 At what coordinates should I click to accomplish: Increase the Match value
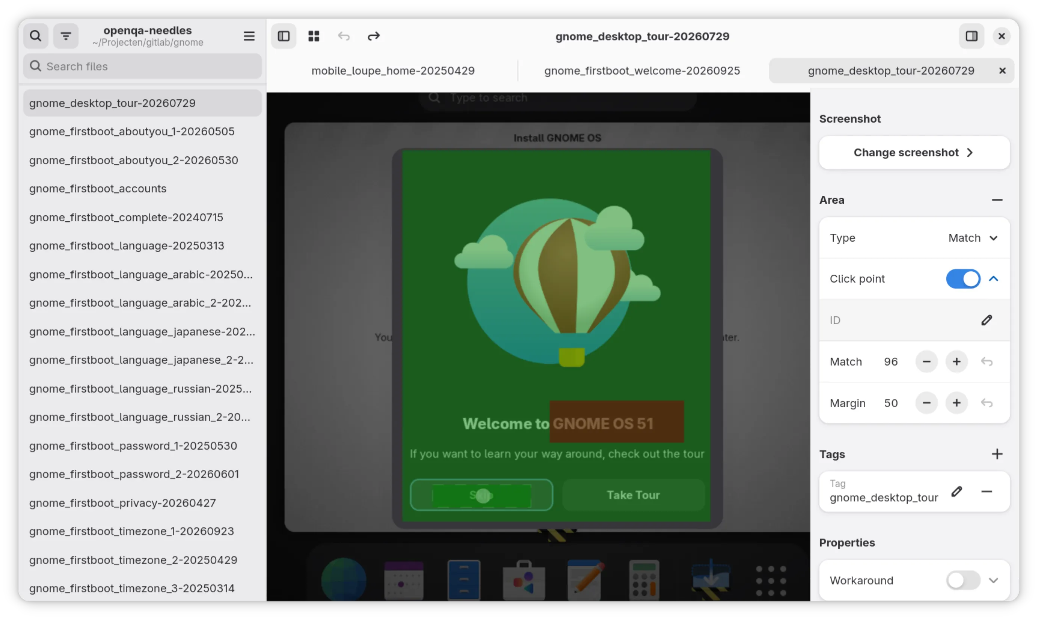click(956, 362)
